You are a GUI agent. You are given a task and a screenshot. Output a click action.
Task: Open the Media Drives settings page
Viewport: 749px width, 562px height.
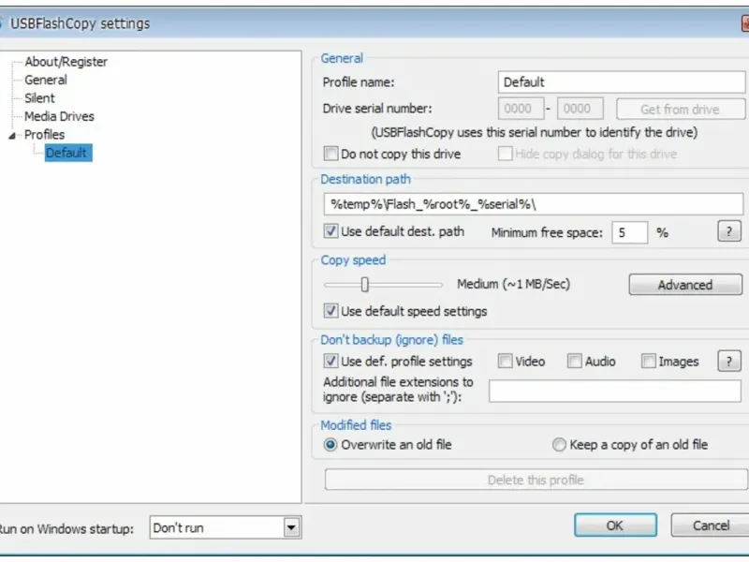(59, 116)
